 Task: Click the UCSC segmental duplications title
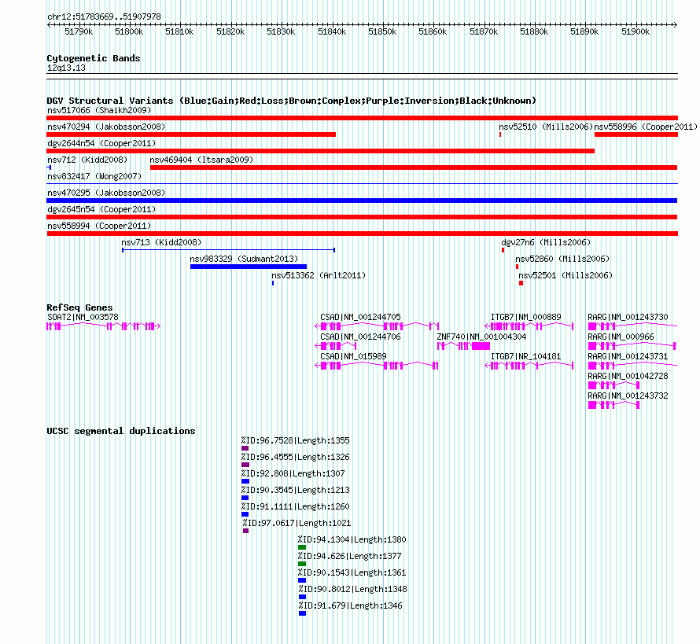[121, 431]
